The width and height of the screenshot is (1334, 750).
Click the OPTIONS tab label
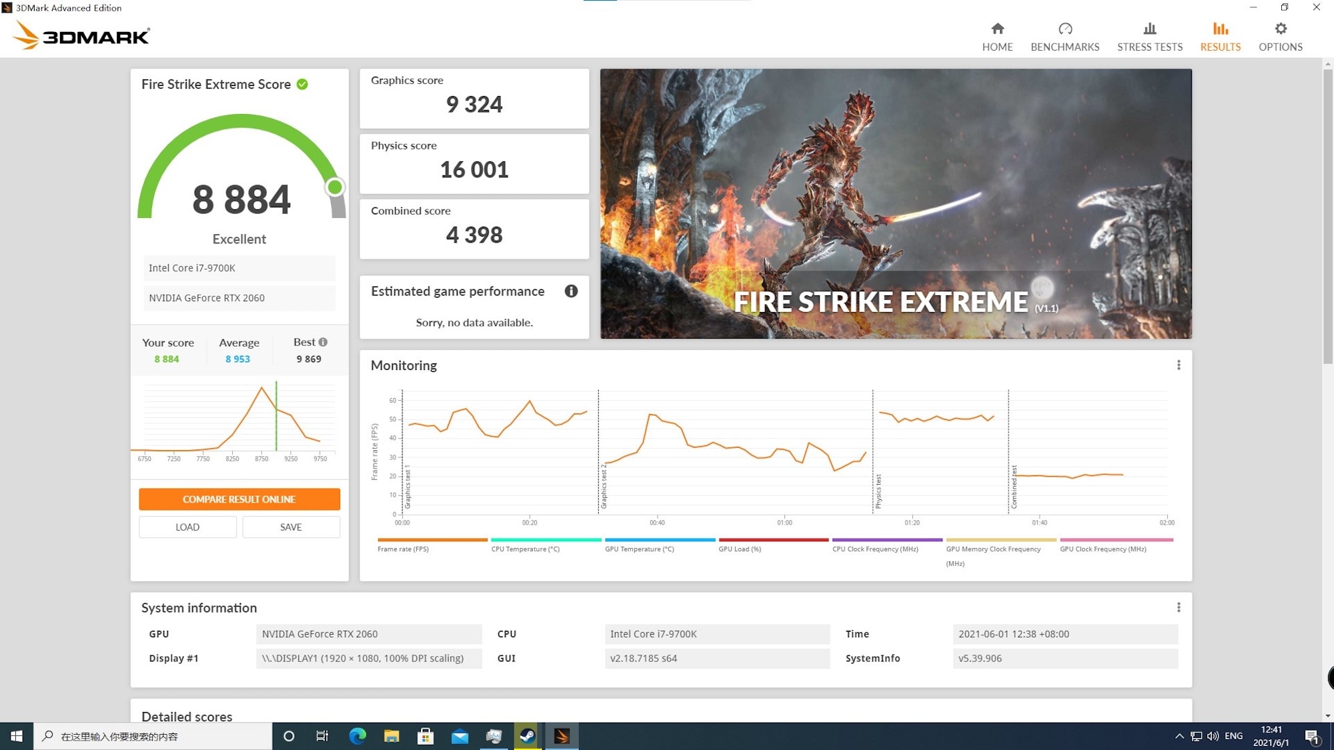coord(1281,47)
